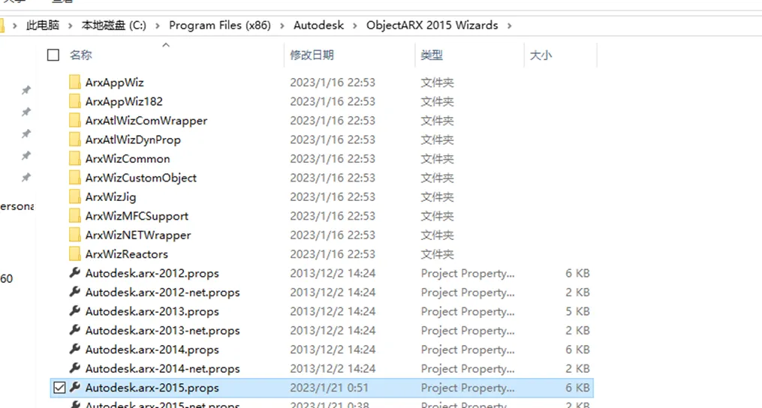Sort by 大小 column header
Image resolution: width=762 pixels, height=408 pixels.
(x=541, y=55)
